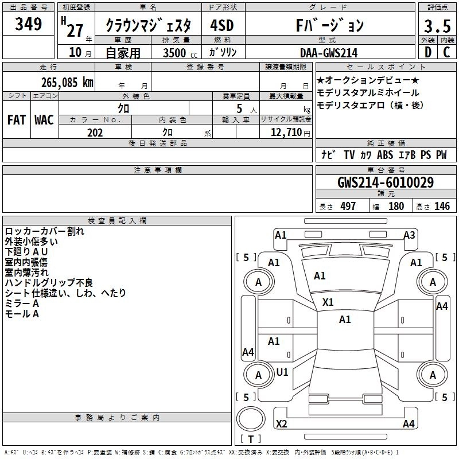
Task: Click the ★オークションデビュー★ sales point
Action: (368, 80)
